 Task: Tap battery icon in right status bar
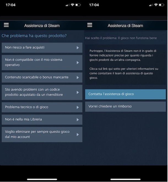[161, 5]
